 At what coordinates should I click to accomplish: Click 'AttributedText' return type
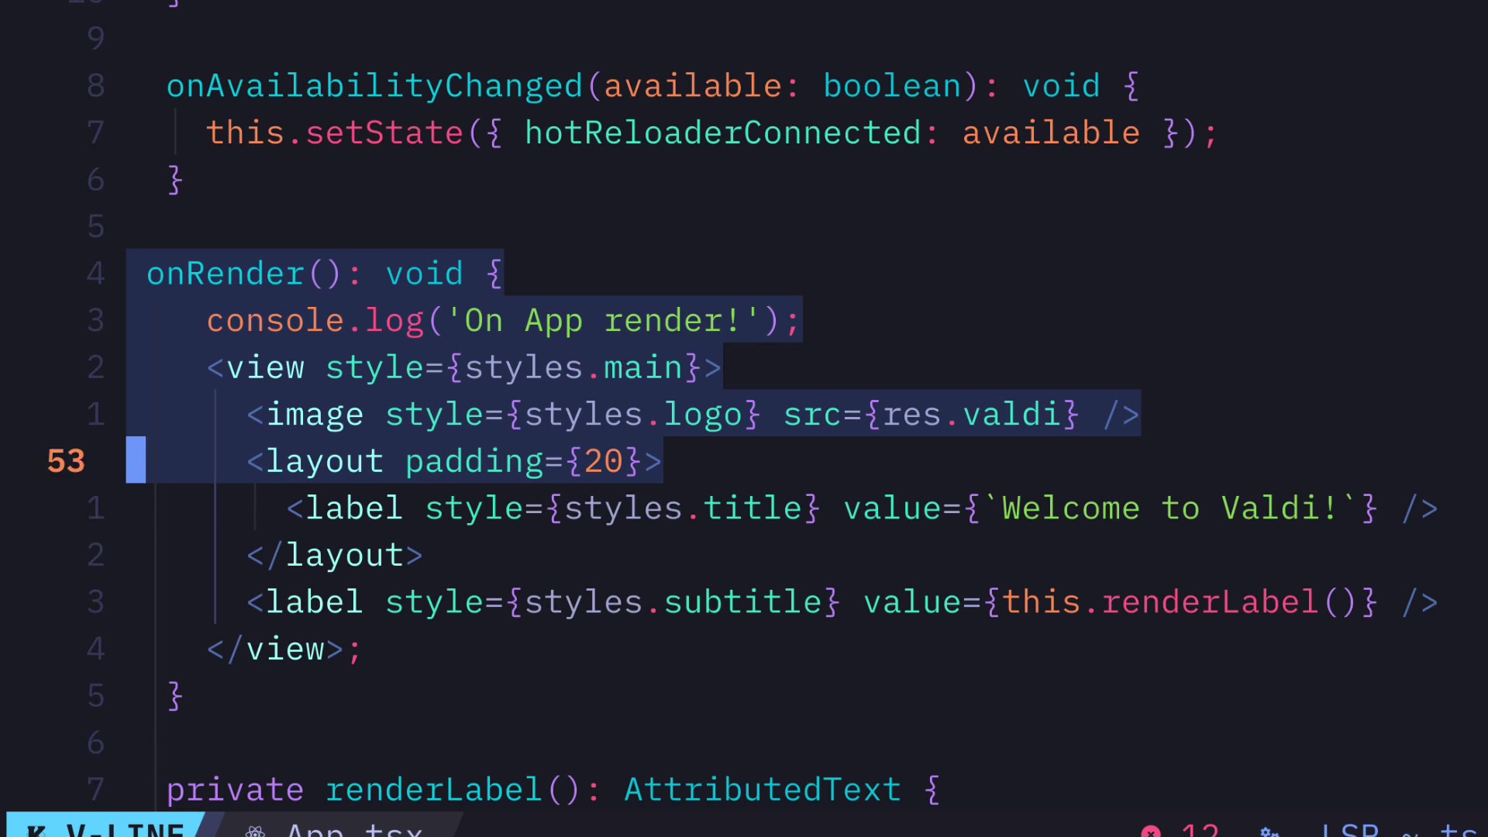tap(762, 790)
